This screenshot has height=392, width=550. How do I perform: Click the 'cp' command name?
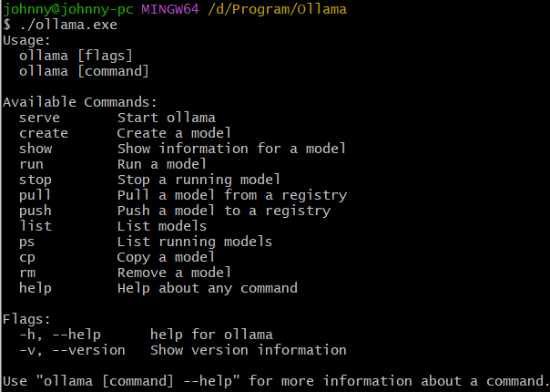pos(27,258)
